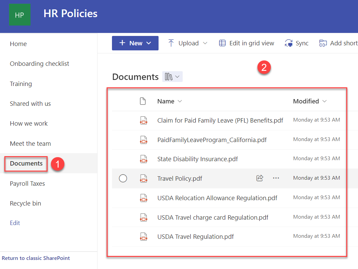The width and height of the screenshot is (358, 269).
Task: Open the Upload icon on the toolbar
Action: click(171, 43)
